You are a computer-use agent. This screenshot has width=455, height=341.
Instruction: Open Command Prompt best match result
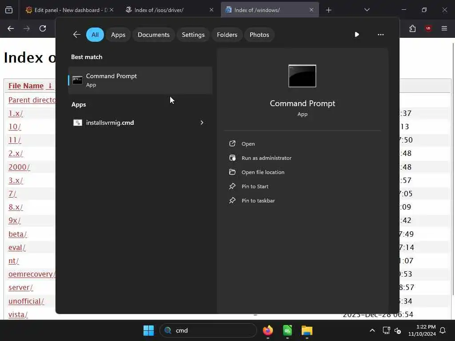coord(140,80)
